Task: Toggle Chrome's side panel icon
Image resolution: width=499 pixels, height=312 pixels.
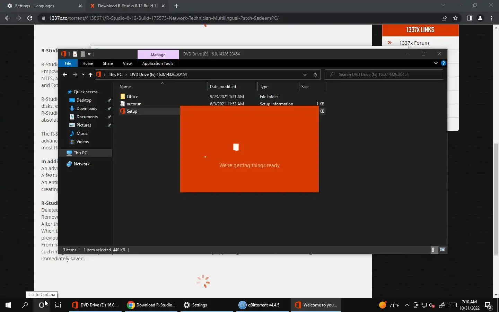Action: 469,18
